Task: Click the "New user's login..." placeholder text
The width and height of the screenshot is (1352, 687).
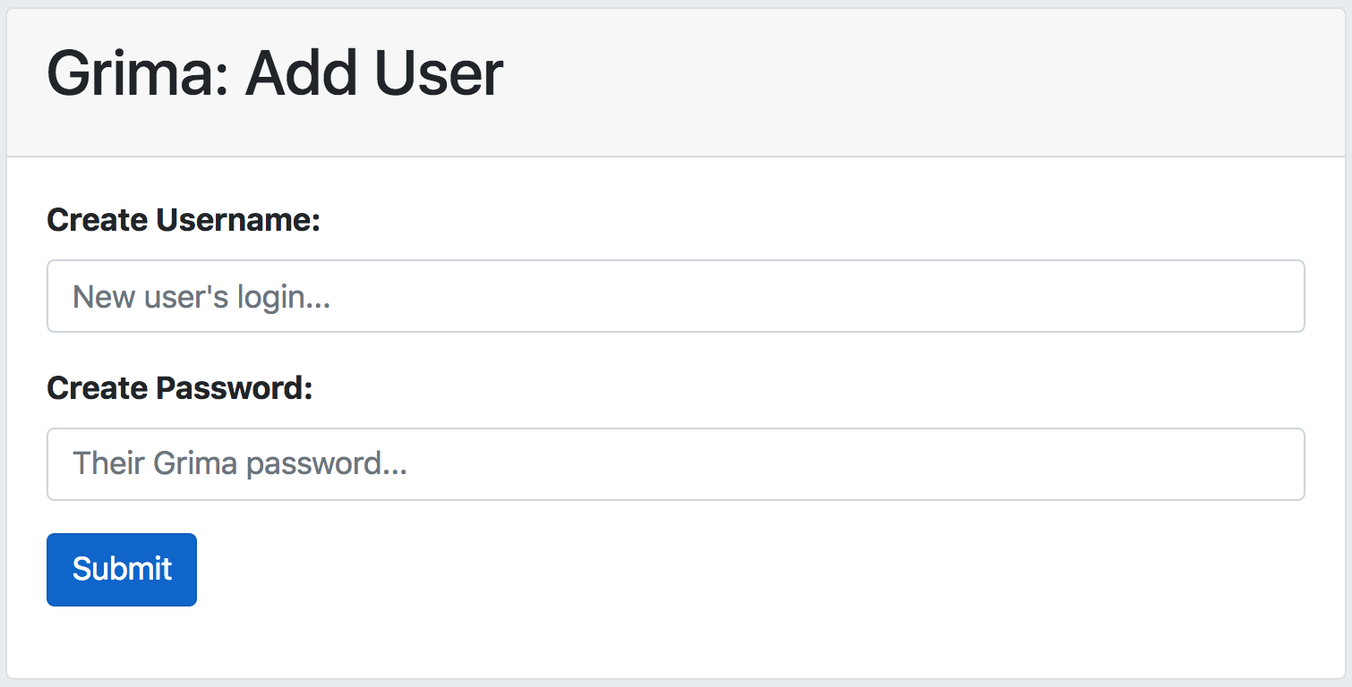Action: tap(201, 296)
